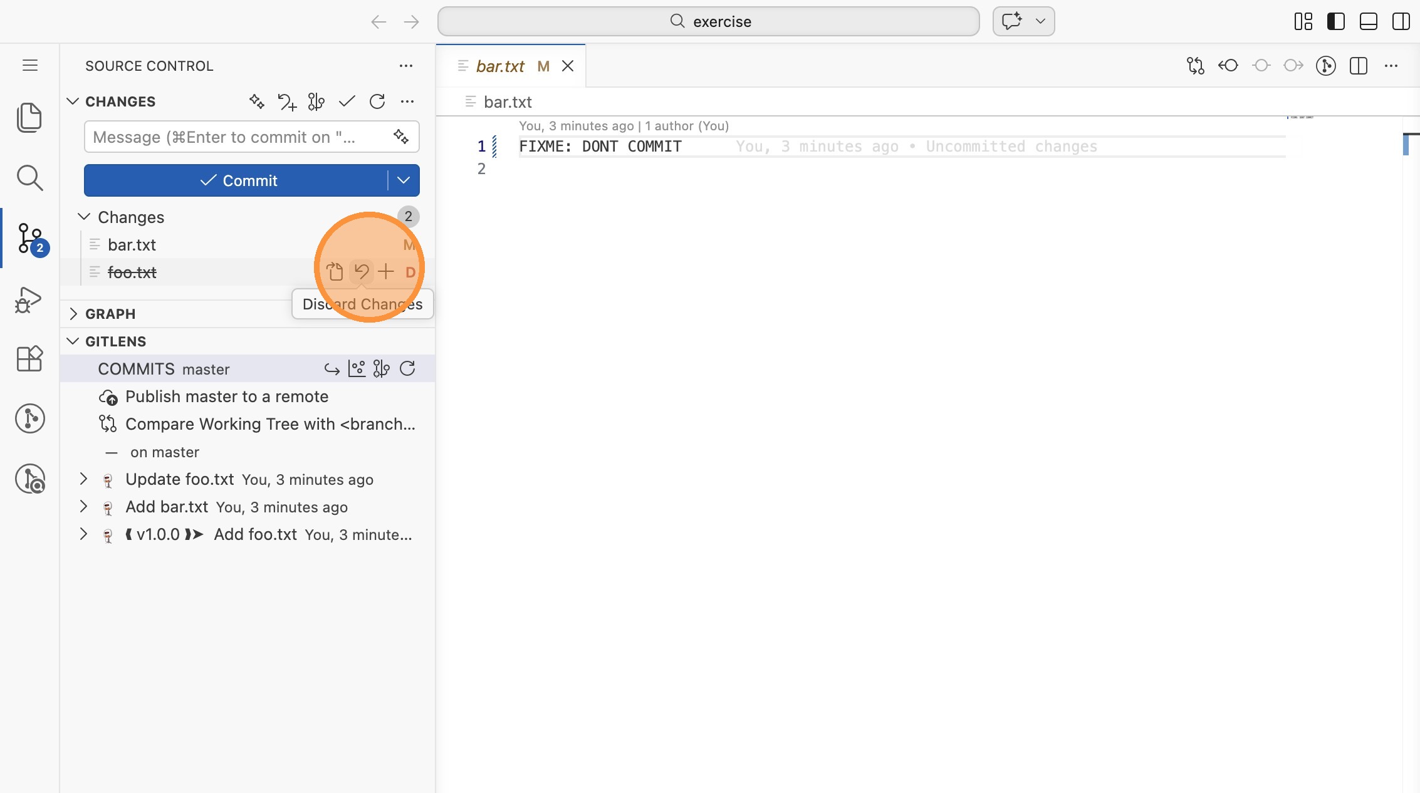Select the bar.txt editor tab
1420x793 pixels.
pos(500,66)
